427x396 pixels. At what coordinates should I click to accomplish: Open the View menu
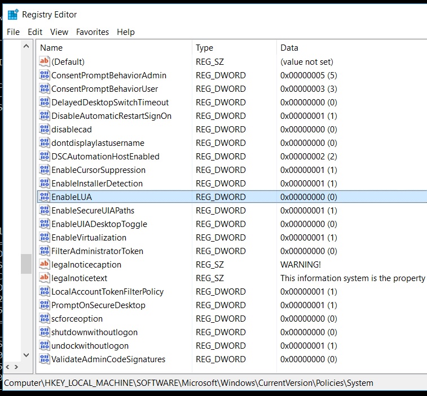coord(59,32)
